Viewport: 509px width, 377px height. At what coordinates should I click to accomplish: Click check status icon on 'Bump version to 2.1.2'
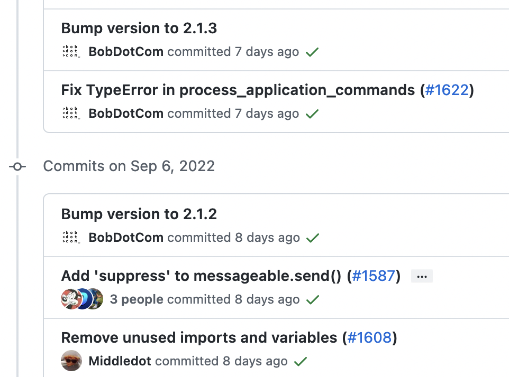[312, 238]
